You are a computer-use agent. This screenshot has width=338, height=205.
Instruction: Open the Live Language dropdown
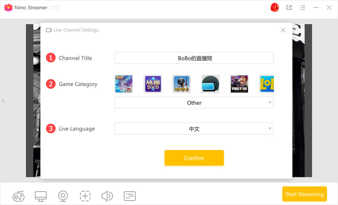[194, 129]
